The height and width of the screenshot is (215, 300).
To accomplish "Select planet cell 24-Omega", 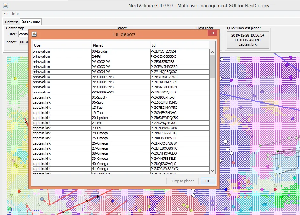I will [x=121, y=133].
